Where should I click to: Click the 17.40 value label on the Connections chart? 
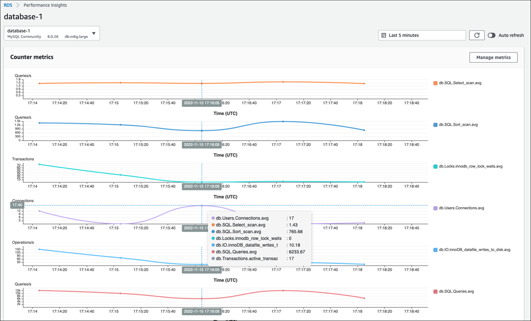17,205
